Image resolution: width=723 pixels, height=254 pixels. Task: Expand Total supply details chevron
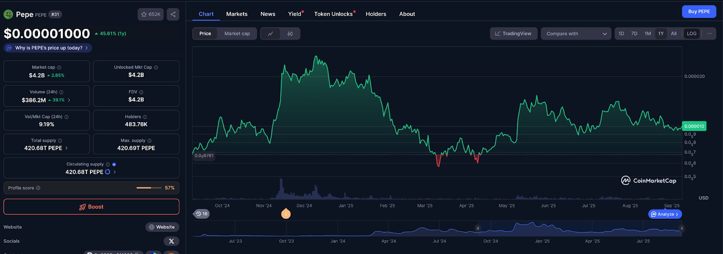(x=66, y=148)
